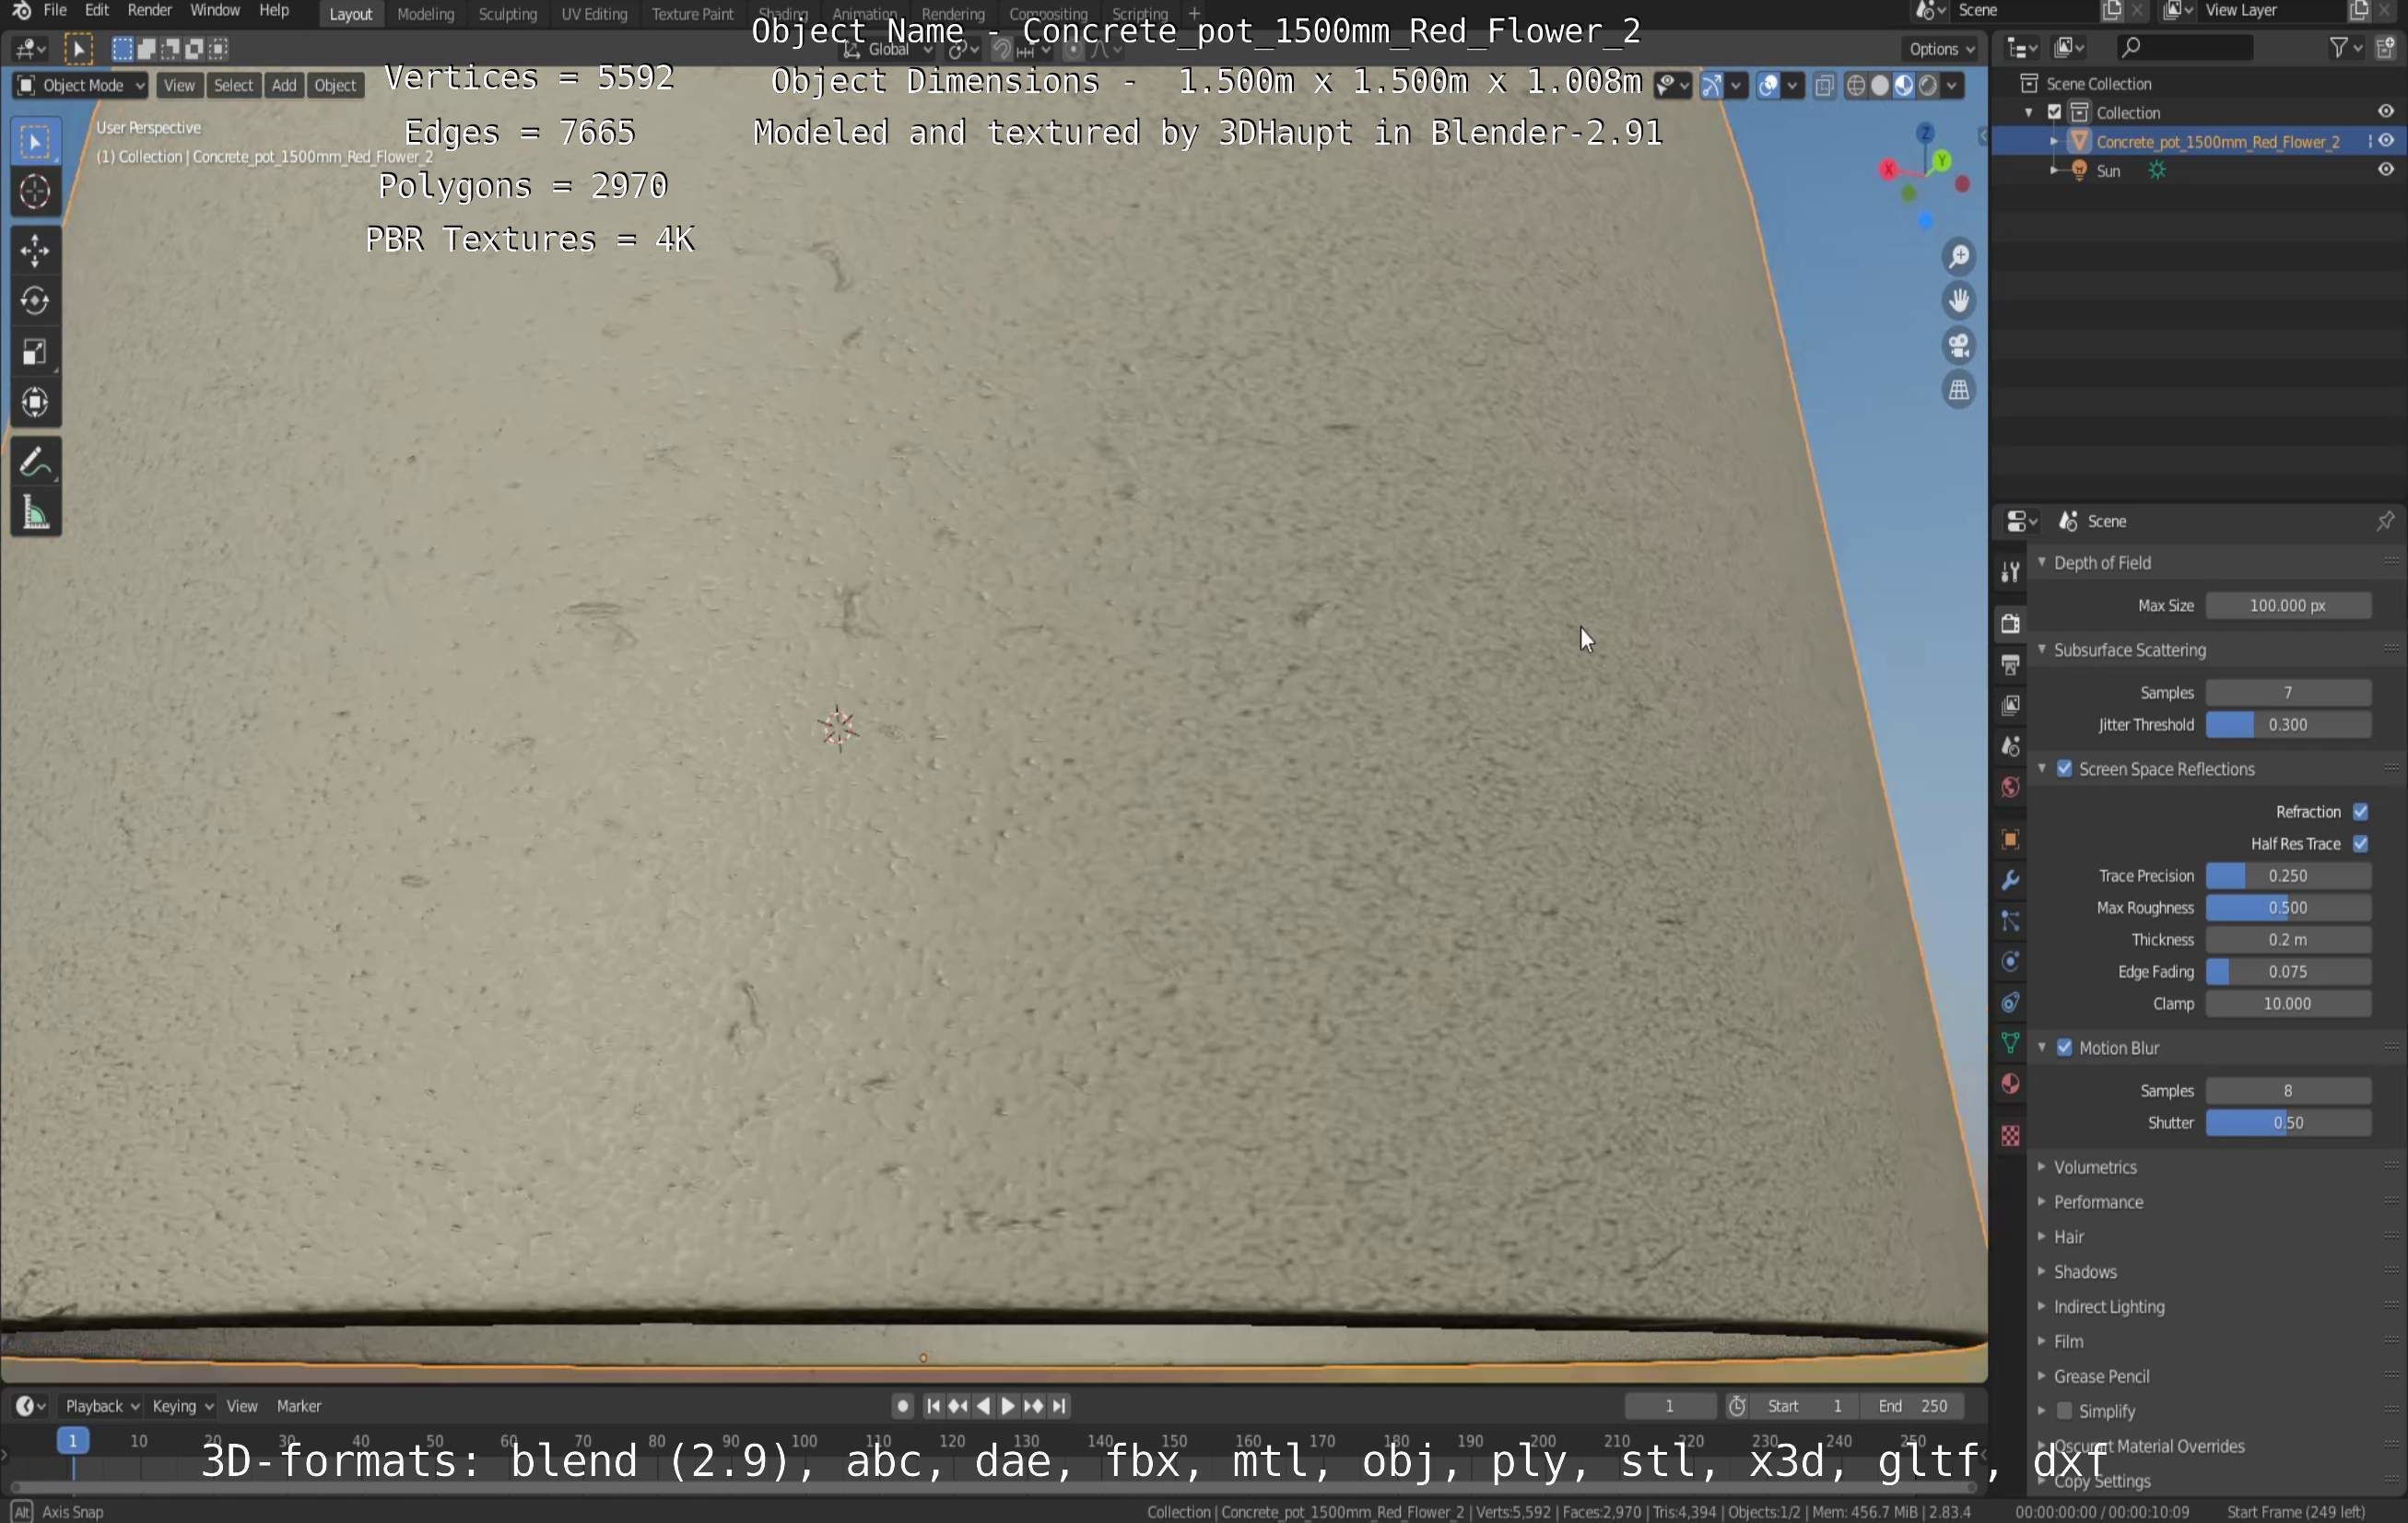This screenshot has height=1523, width=2408.
Task: Click the pan view hand icon
Action: [1958, 301]
